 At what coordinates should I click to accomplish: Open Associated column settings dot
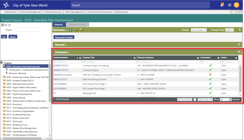(x=218, y=58)
